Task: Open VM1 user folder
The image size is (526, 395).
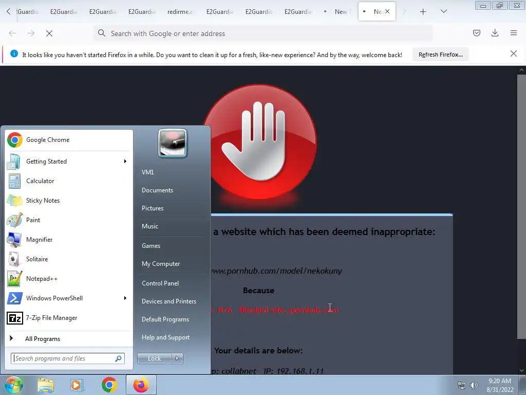Action: pyautogui.click(x=147, y=172)
